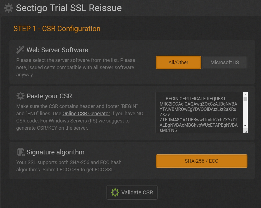Click the Sectigo Trial SSL Reissue title
Viewport: 261px width, 208px height.
click(x=69, y=8)
